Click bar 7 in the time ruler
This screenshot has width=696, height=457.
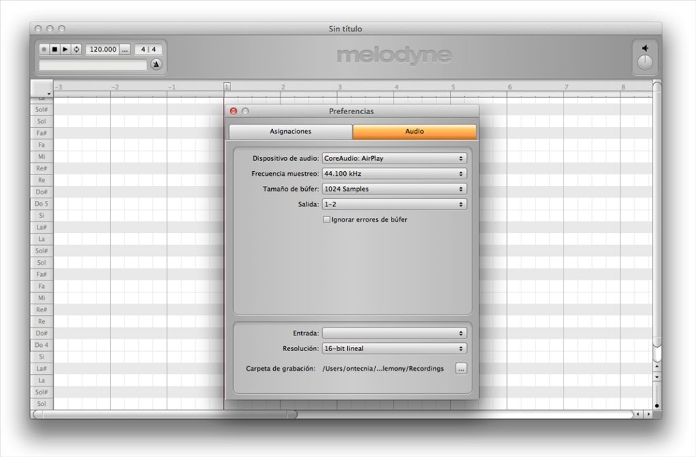(x=567, y=87)
